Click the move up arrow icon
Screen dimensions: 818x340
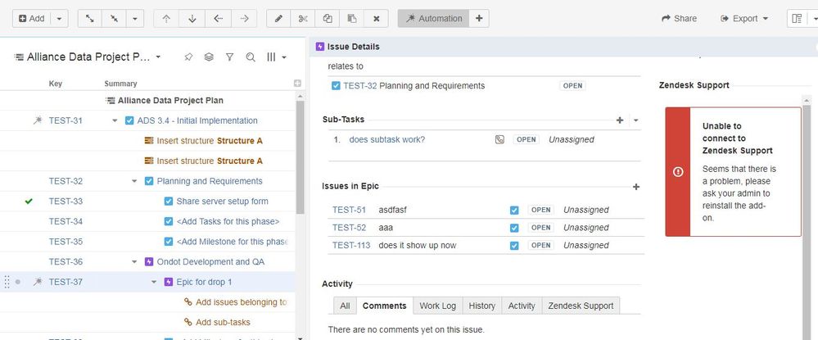click(166, 18)
